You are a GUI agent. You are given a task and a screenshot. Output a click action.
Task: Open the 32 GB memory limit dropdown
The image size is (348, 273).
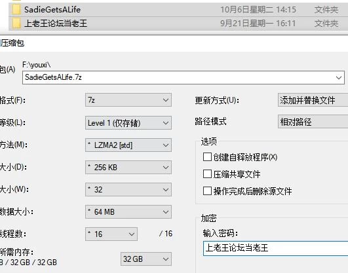[146, 259]
